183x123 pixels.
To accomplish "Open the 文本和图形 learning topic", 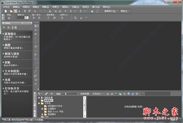I will [17, 73].
